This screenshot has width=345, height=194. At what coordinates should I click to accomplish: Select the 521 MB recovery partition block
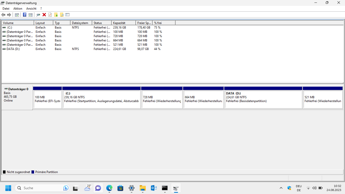(x=323, y=98)
